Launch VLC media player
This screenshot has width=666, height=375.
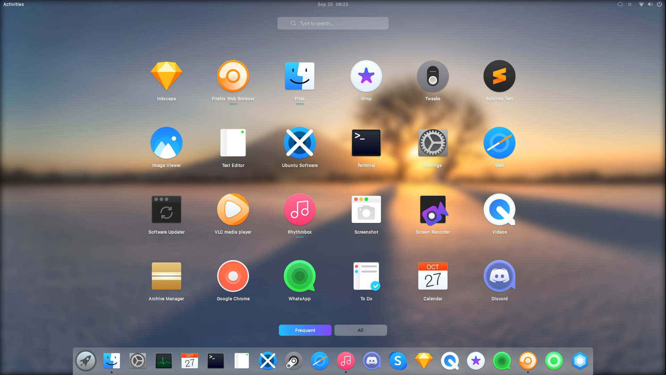(233, 209)
